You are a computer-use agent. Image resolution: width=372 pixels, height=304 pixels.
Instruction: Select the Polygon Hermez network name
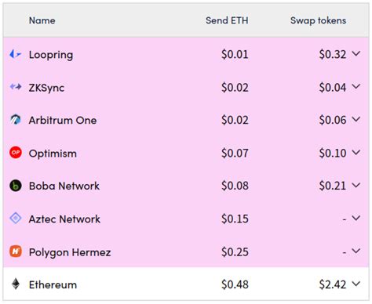click(70, 252)
